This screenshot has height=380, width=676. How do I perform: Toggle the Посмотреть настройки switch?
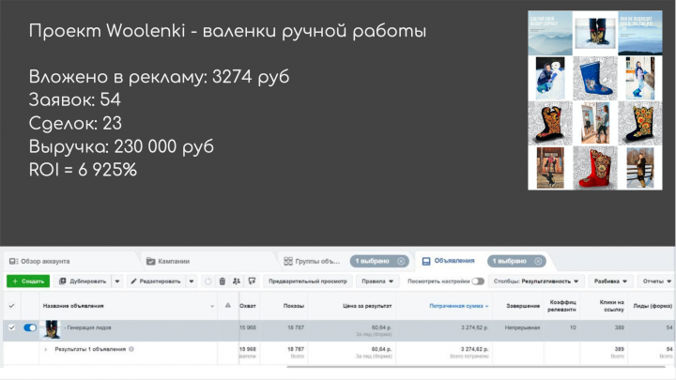(x=478, y=281)
